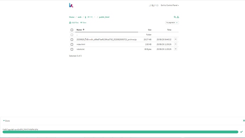
Task: Click Exit to Control Panel link
Action: (x=170, y=5)
